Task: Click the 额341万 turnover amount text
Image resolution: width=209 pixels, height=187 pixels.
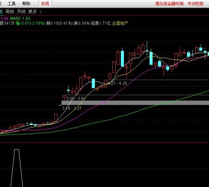Action: click(7, 23)
